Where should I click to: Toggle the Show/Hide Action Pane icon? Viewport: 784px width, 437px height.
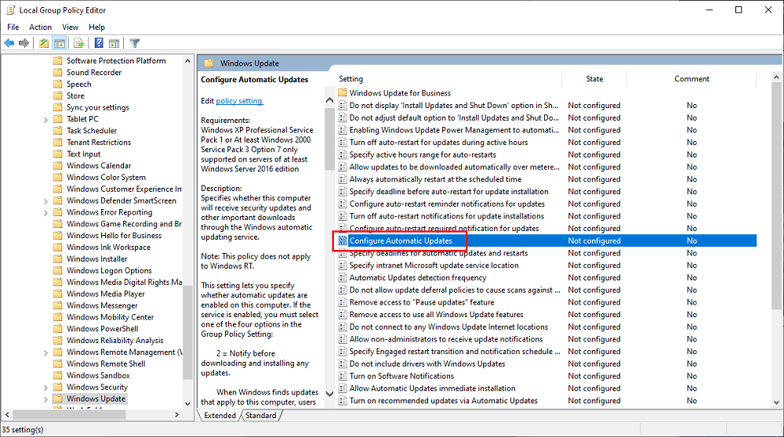[114, 43]
